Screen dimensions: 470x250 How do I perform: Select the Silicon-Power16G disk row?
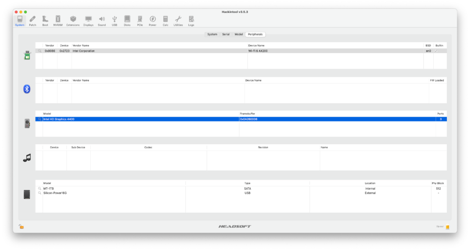[241, 193]
